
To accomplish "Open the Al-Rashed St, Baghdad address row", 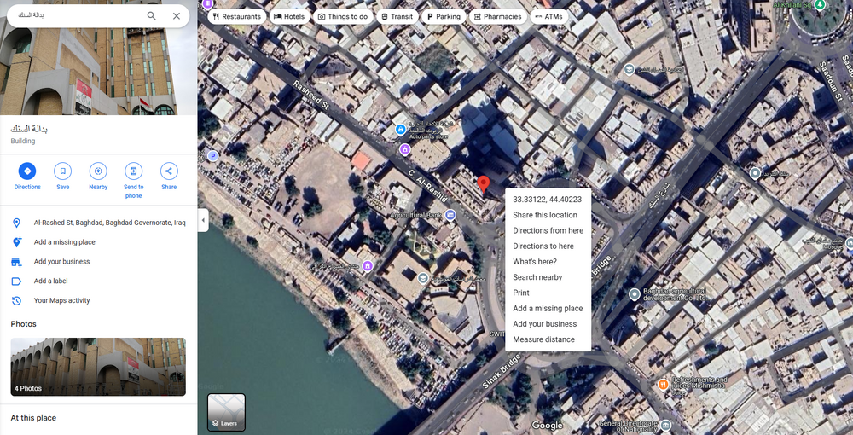I will coord(98,223).
